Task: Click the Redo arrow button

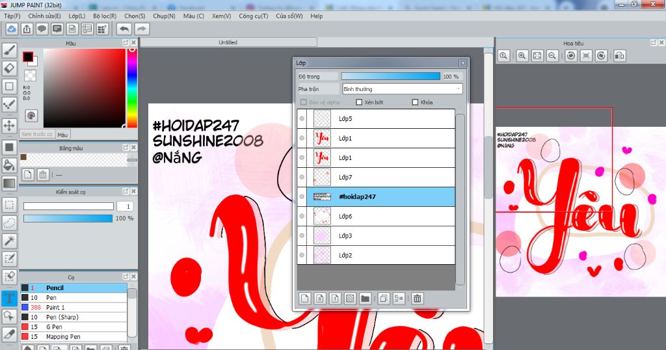Action: (x=142, y=29)
